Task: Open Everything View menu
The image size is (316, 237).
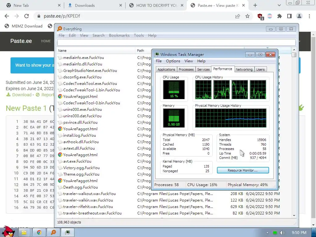Action: point(84,35)
